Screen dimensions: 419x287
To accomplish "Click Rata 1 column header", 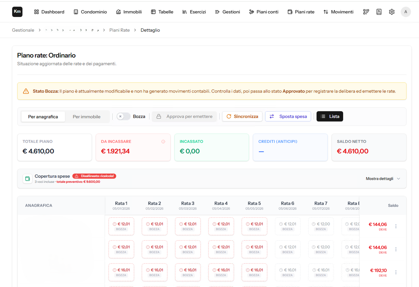I will point(121,206).
